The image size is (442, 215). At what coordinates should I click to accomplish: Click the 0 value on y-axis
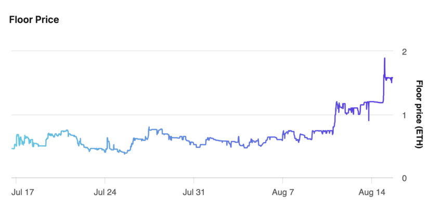pos(404,179)
